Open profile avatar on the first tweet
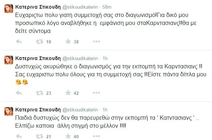The image size is (212, 140). coord(9,9)
